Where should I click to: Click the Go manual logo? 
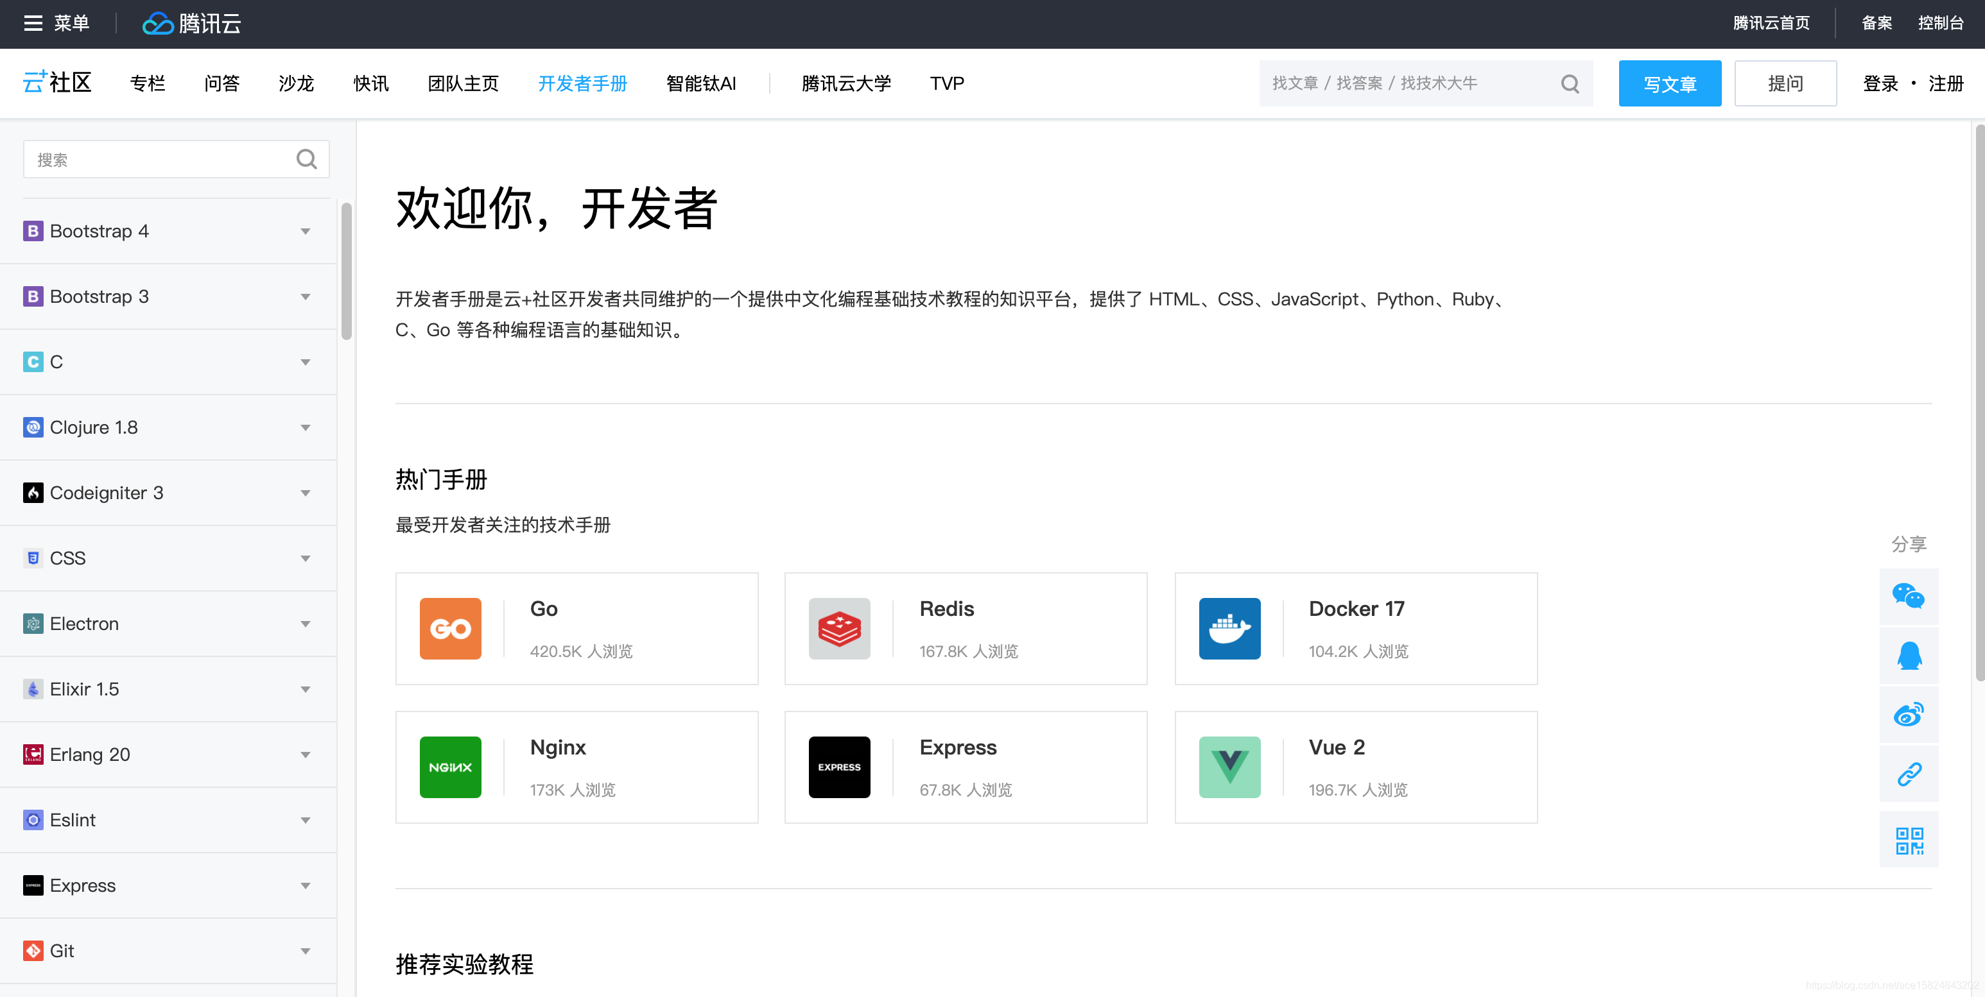(450, 628)
